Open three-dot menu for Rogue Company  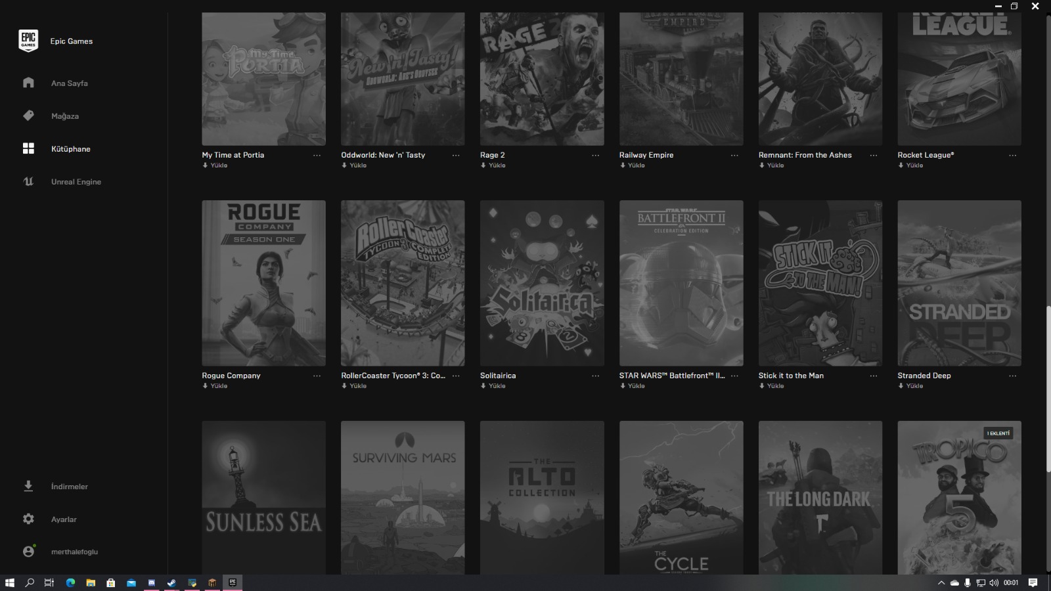coord(317,376)
